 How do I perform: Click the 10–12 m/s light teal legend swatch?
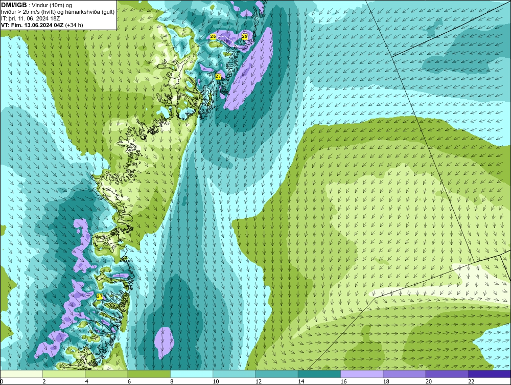pyautogui.click(x=234, y=374)
